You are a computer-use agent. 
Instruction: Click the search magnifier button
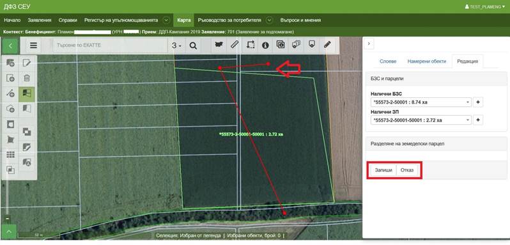coord(193,45)
